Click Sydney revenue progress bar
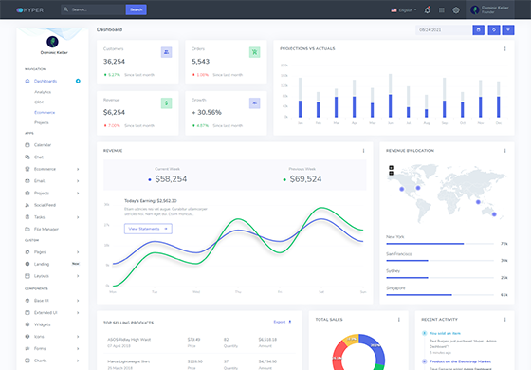Image resolution: width=531 pixels, height=370 pixels. pyautogui.click(x=440, y=278)
